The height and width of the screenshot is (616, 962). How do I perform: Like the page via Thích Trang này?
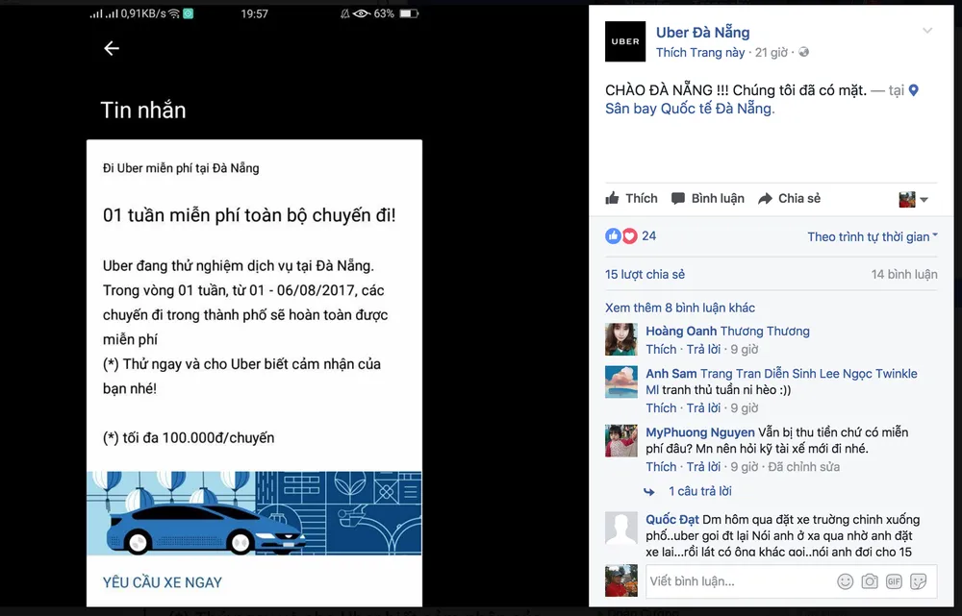pos(701,52)
